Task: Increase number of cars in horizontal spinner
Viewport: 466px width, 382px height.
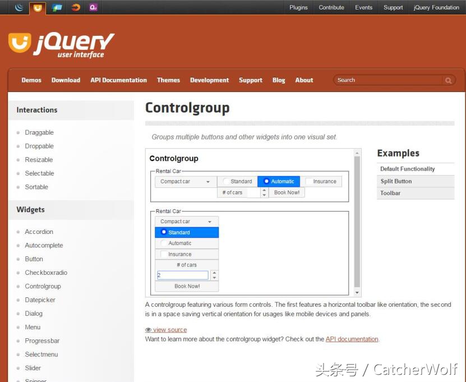Action: point(264,190)
